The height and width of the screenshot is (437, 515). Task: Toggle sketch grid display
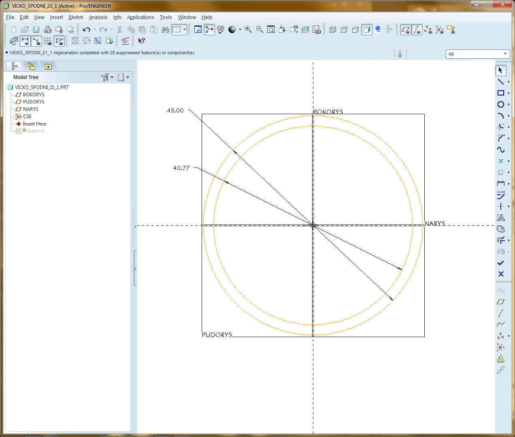pos(48,41)
